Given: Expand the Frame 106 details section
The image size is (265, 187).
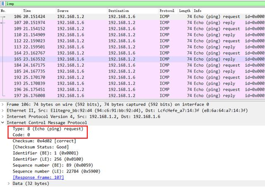Looking at the screenshot, I should [x=3, y=105].
